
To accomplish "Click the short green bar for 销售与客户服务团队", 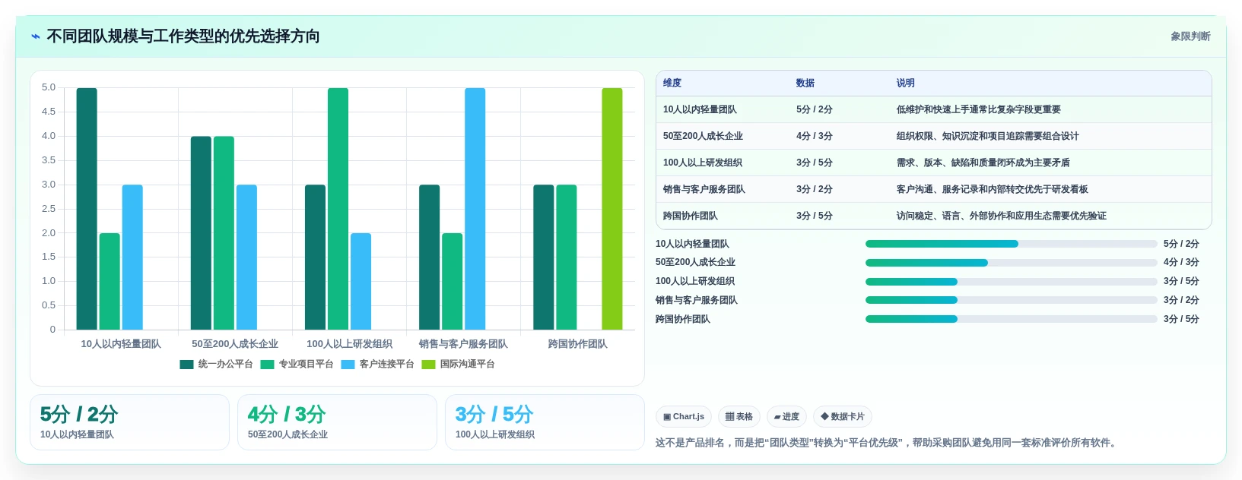I will [452, 282].
